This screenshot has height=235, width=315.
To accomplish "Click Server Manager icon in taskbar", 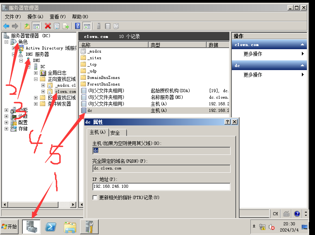I will pos(31,227).
